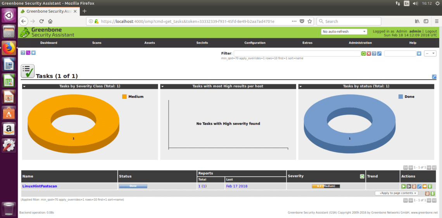Focus the new filter name field
Image resolution: width=442 pixels, height=218 pixels.
pos(400,53)
